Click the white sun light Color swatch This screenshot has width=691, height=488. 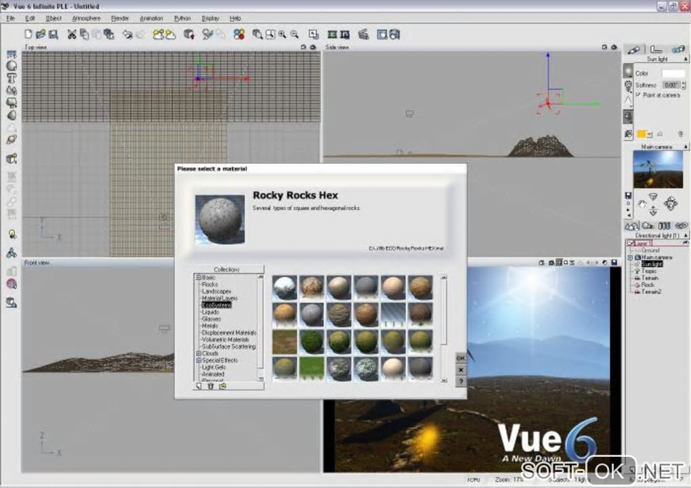(673, 74)
